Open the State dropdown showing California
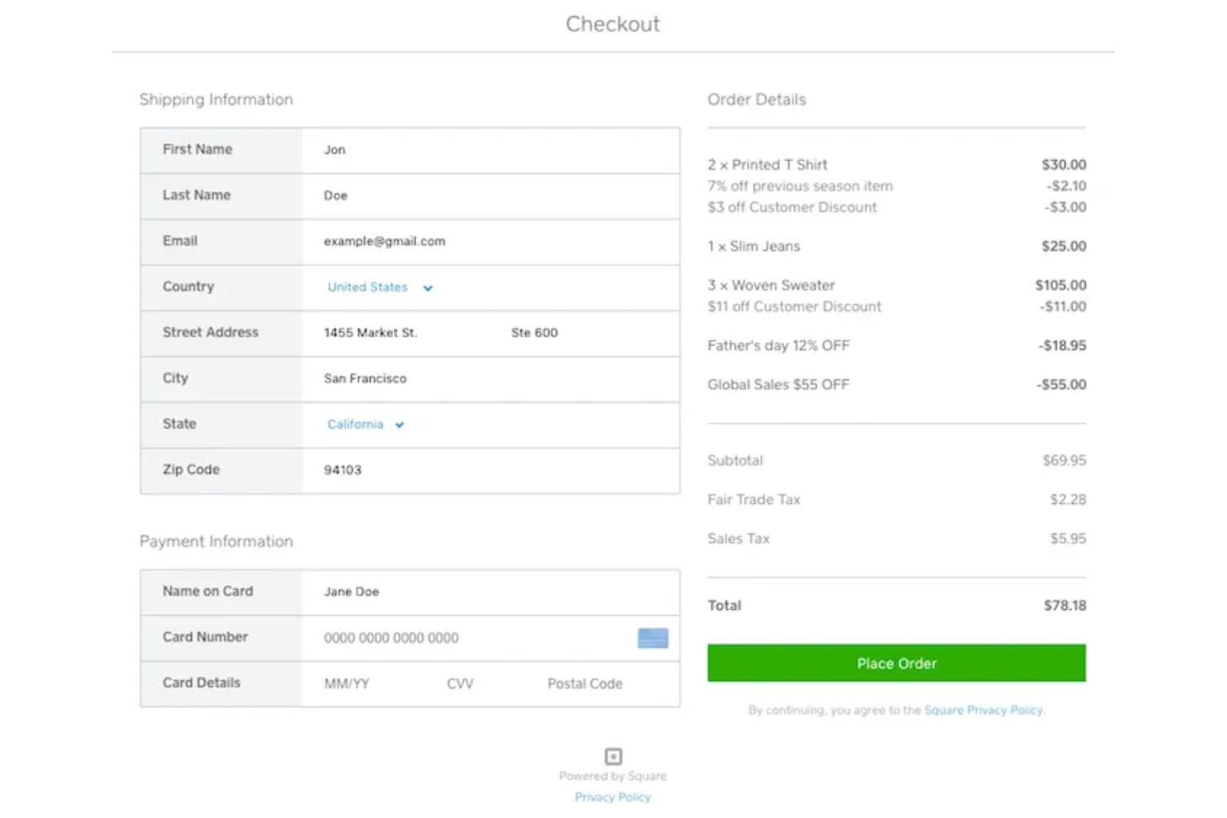Image resolution: width=1227 pixels, height=818 pixels. (x=355, y=424)
